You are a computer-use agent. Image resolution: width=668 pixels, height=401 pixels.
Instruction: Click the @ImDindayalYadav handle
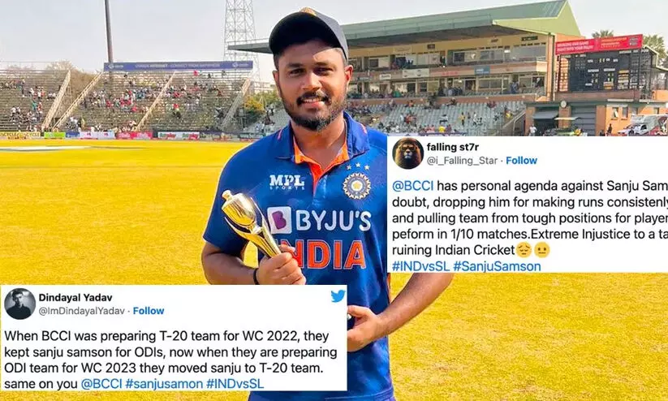(82, 311)
